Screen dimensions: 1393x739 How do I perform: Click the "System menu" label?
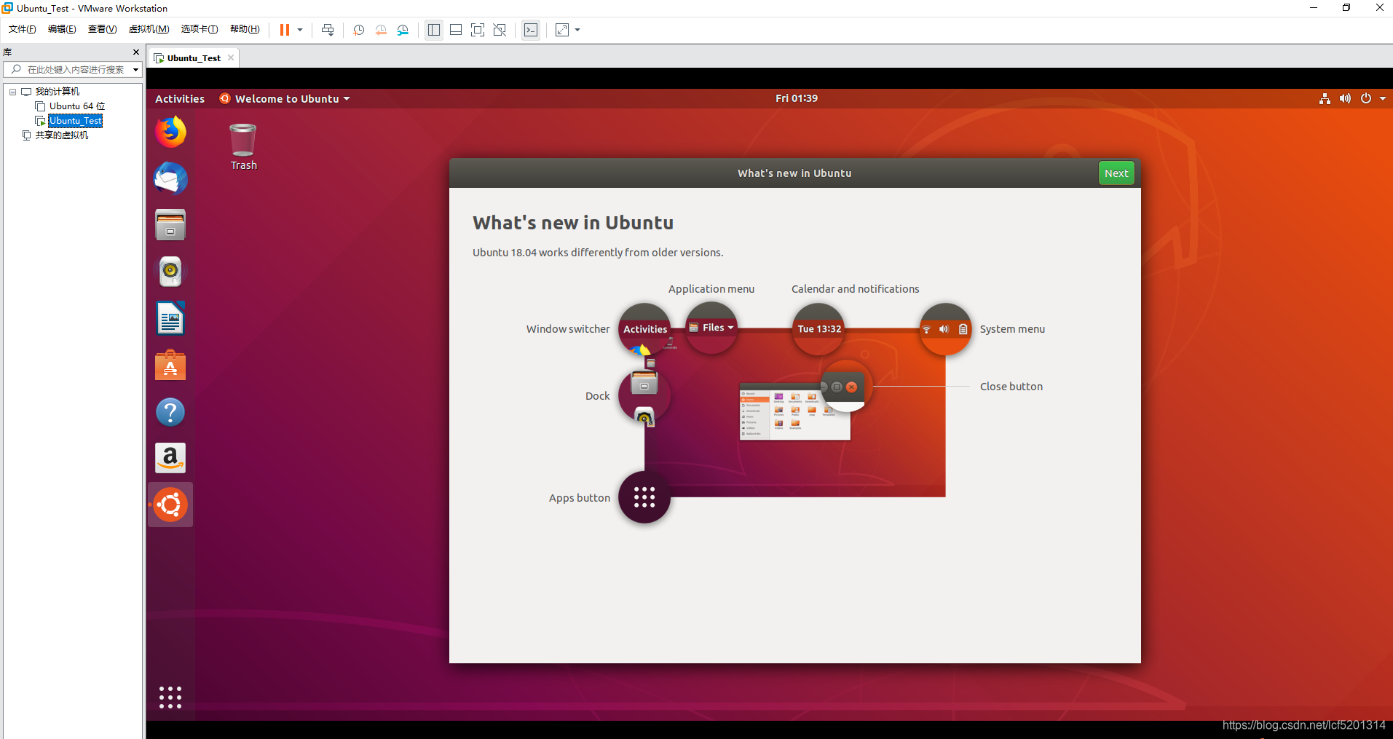point(1012,329)
